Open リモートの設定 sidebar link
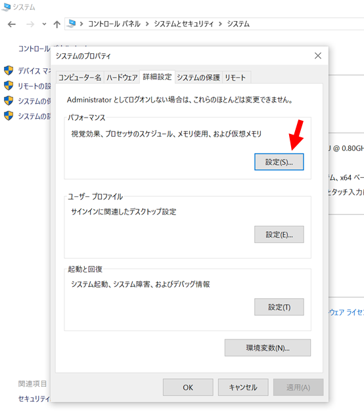Screen dimensions: 364x415 [x=34, y=86]
